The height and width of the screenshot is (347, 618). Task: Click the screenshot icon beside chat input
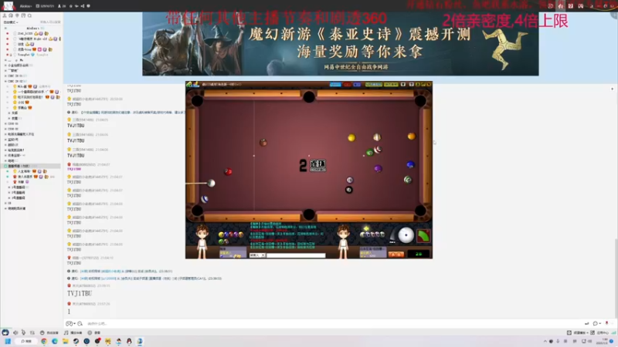coord(80,323)
